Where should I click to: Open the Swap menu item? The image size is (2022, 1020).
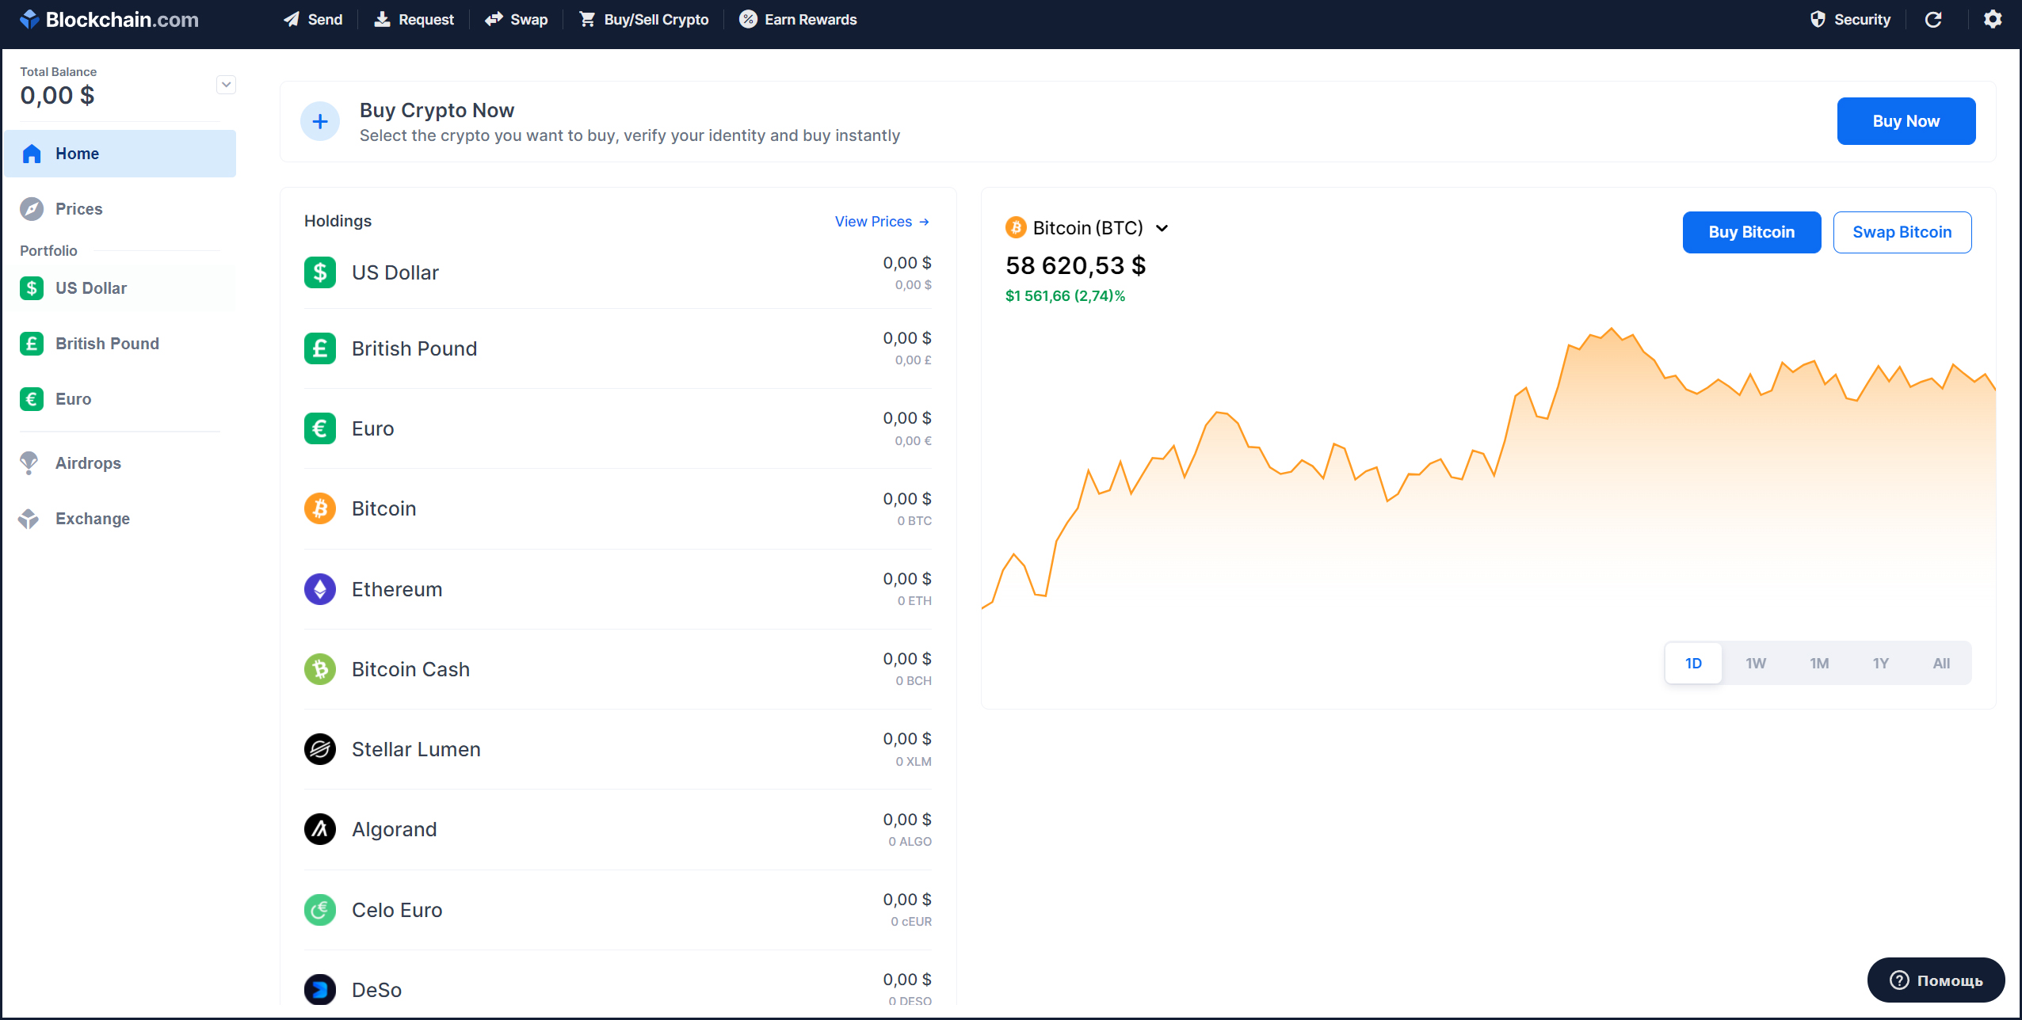(516, 19)
